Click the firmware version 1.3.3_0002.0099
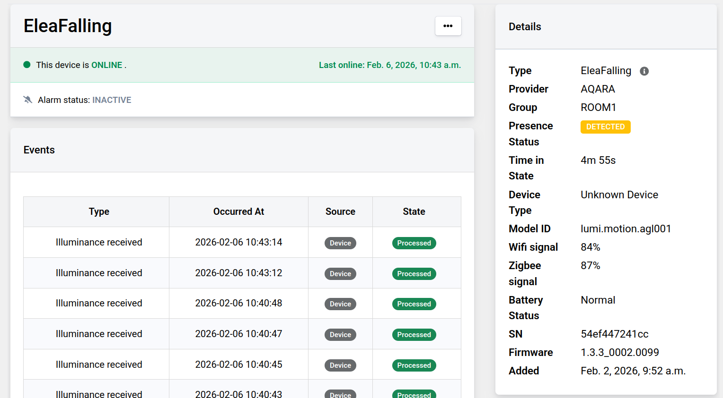 620,352
